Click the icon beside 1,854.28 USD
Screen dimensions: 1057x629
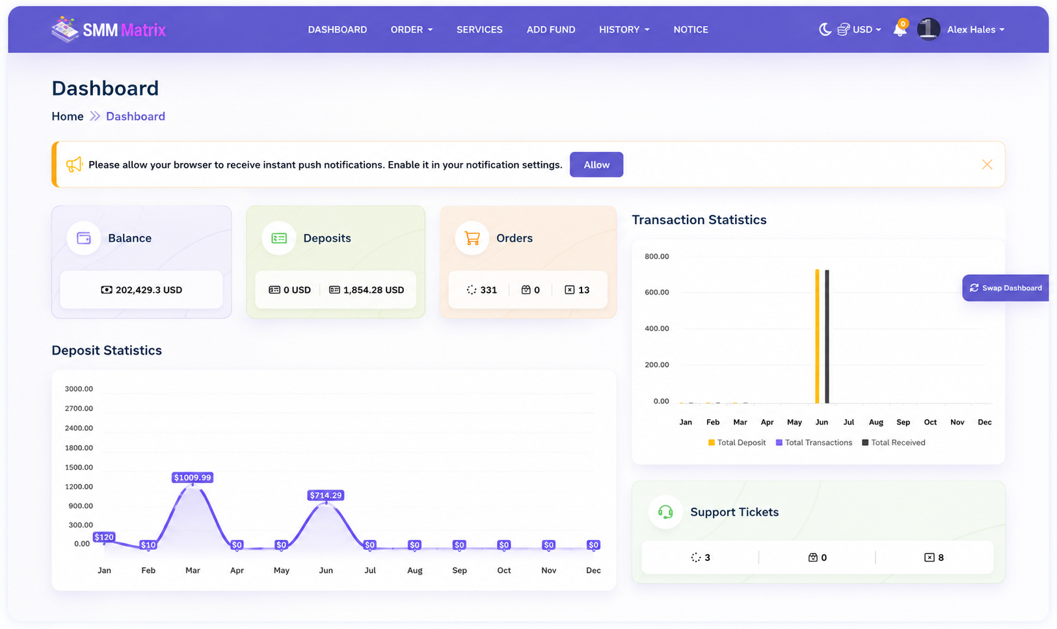pyautogui.click(x=334, y=290)
